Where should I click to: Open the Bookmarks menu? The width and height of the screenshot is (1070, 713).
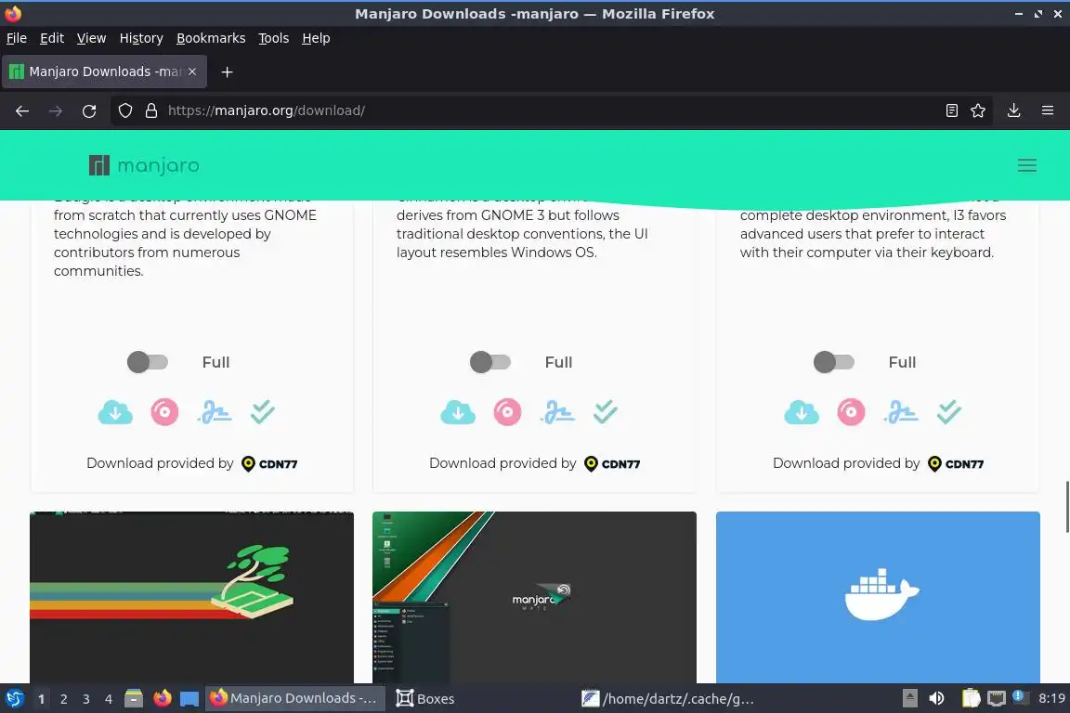click(211, 38)
